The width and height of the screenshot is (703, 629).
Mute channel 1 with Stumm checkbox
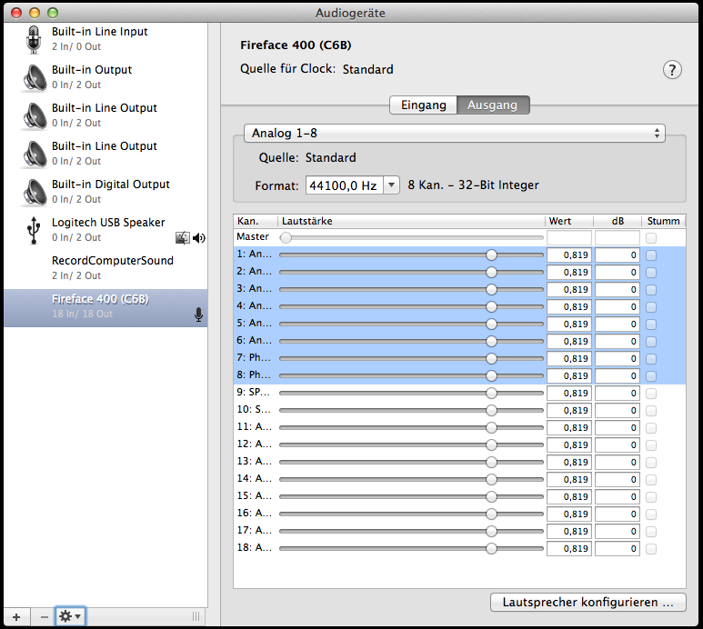(x=651, y=255)
